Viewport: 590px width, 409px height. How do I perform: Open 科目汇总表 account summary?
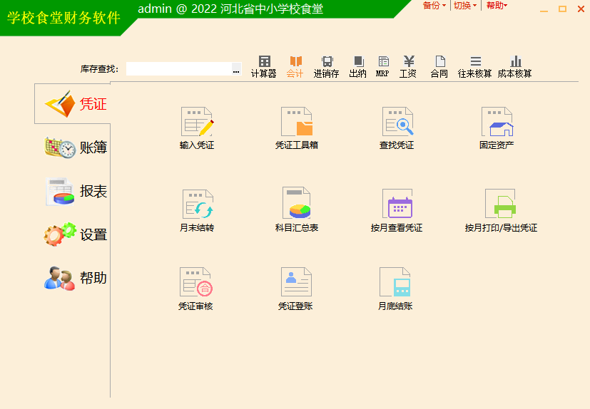pyautogui.click(x=297, y=205)
